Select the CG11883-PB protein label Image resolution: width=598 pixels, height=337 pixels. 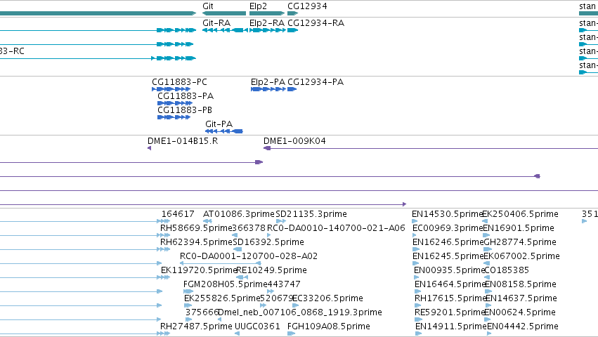pyautogui.click(x=185, y=110)
